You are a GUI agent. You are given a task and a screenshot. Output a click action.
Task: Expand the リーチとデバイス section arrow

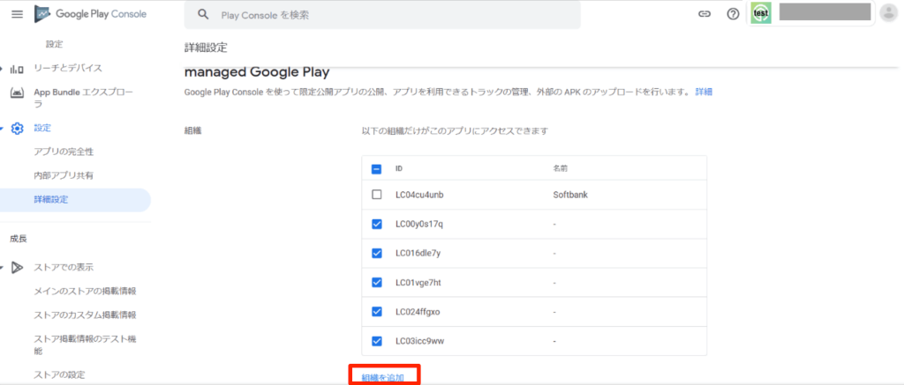click(x=3, y=69)
